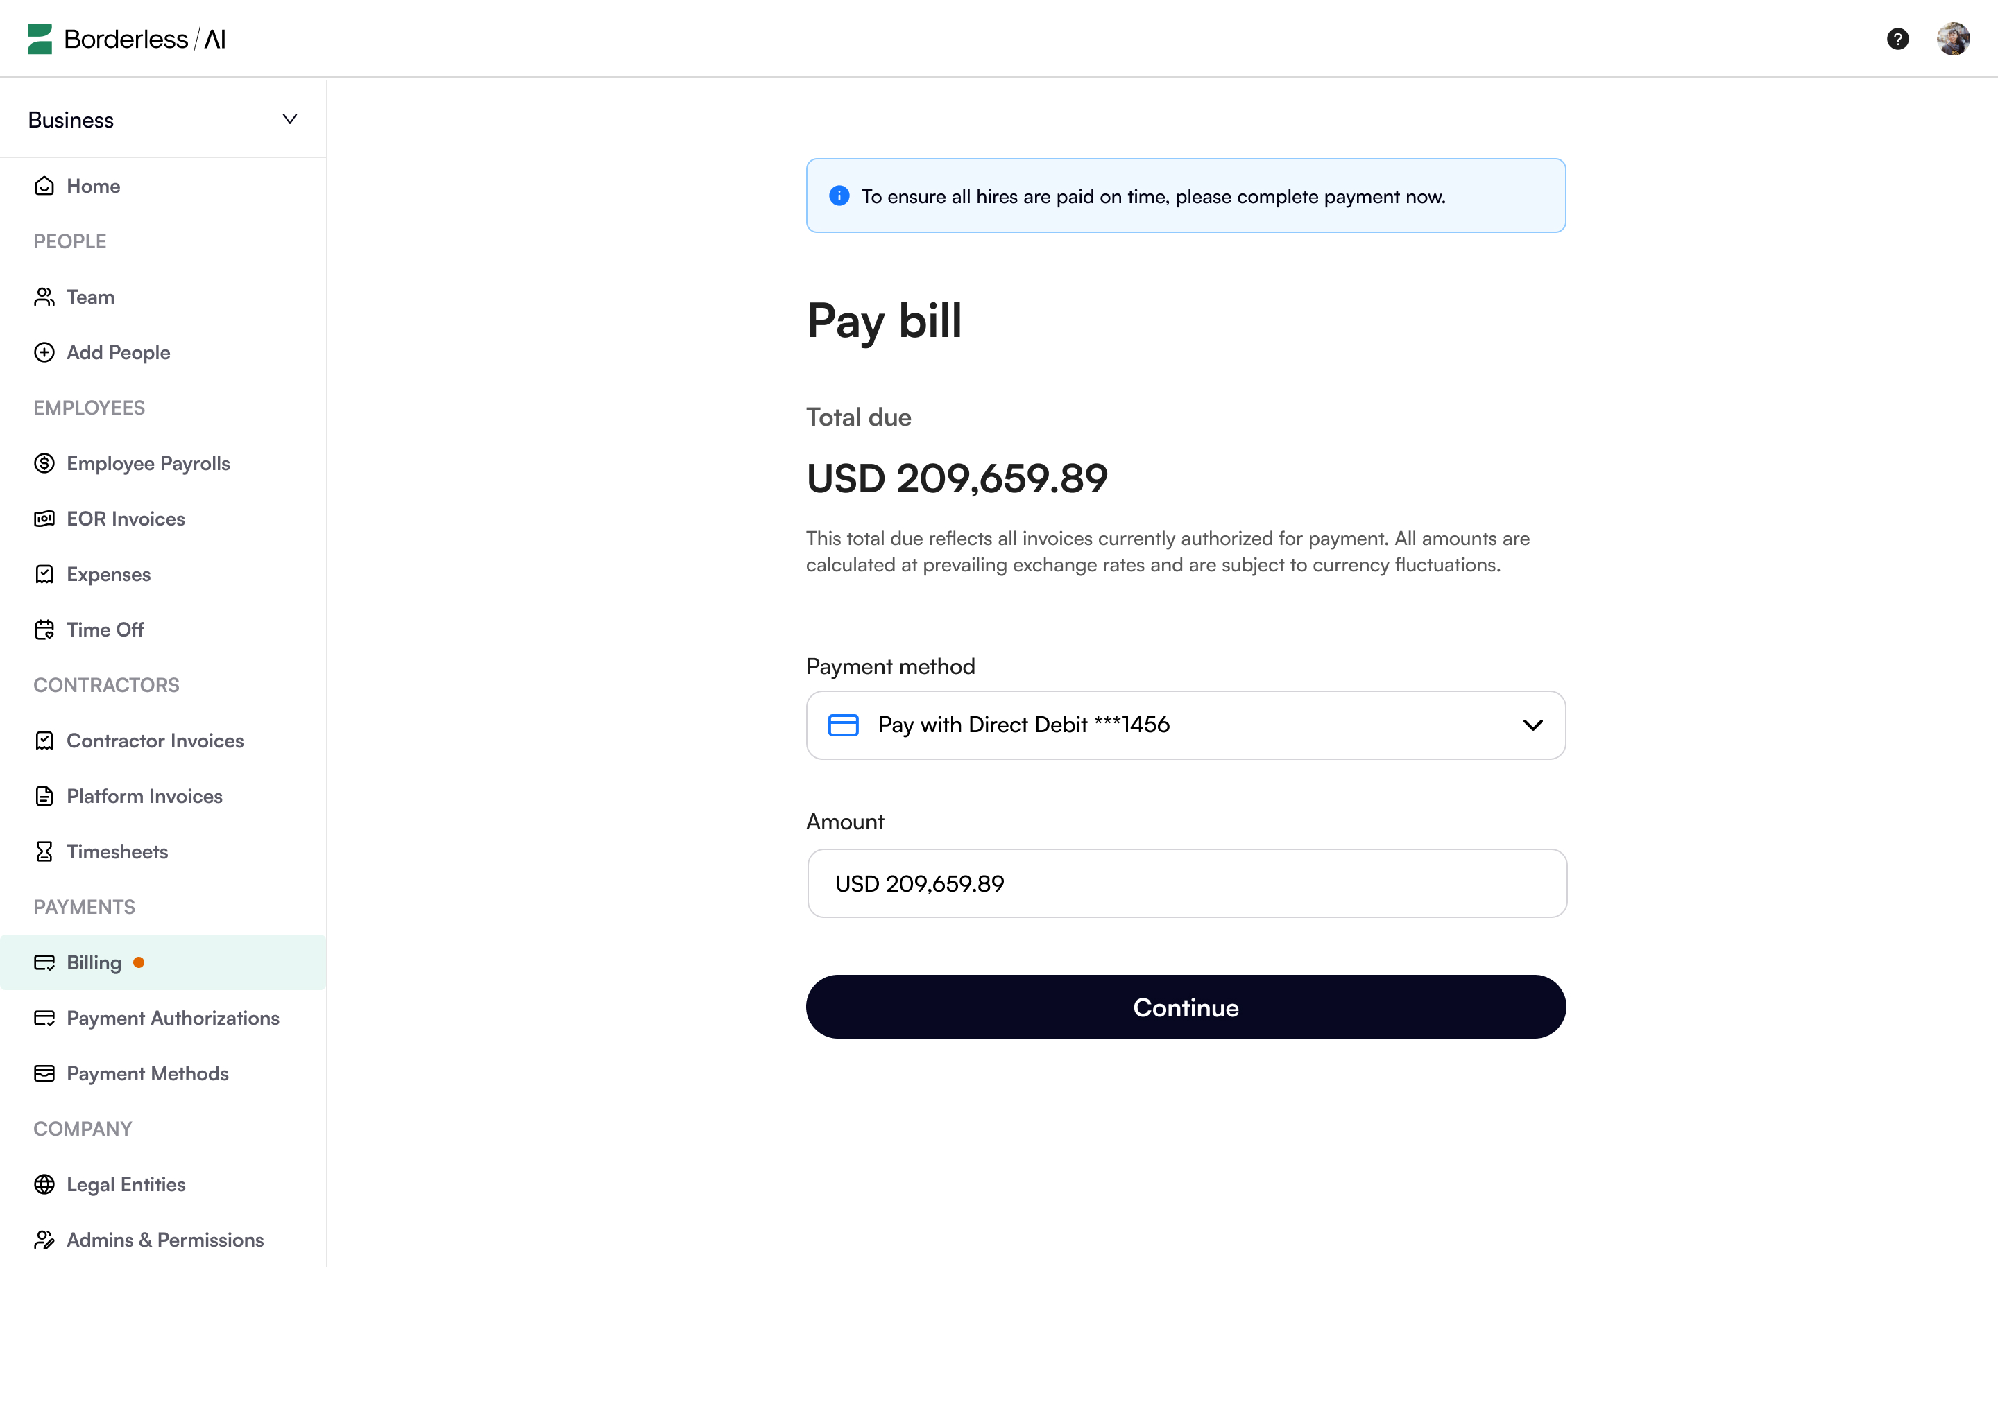Click the user profile avatar

1954,38
